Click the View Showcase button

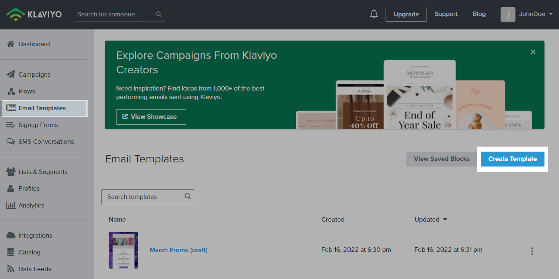151,117
